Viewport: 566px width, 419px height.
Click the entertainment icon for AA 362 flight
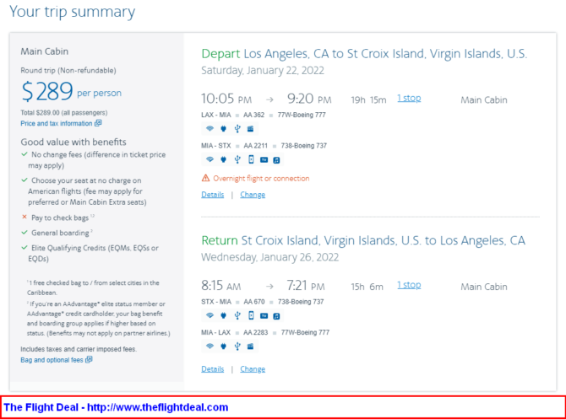[x=251, y=129]
